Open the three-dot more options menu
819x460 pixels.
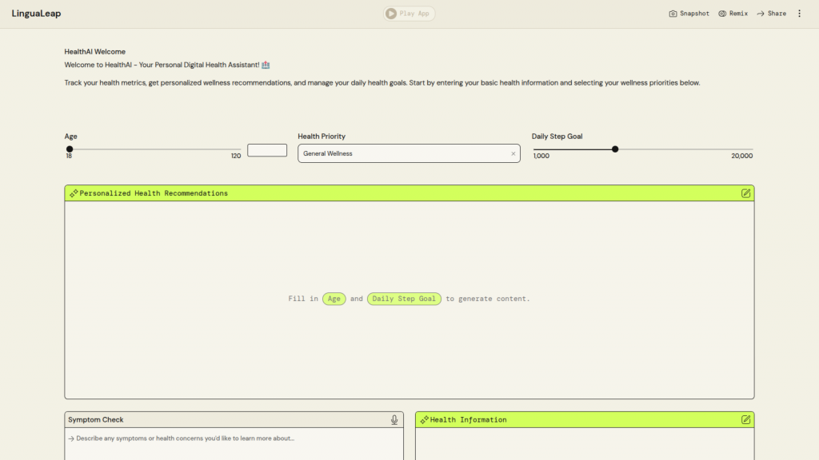tap(799, 14)
